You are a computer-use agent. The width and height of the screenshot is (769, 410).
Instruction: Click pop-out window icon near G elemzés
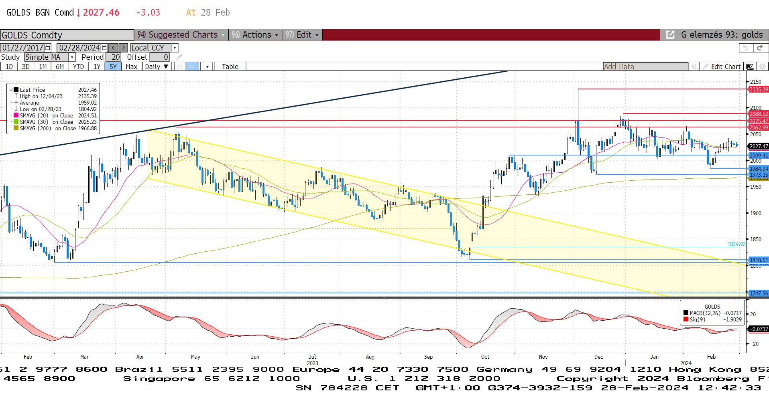670,35
